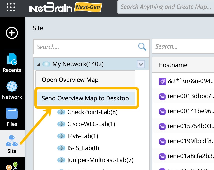This screenshot has height=170, width=214.
Task: Click the IS-IS_Lab site icon
Action: pyautogui.click(x=61, y=148)
